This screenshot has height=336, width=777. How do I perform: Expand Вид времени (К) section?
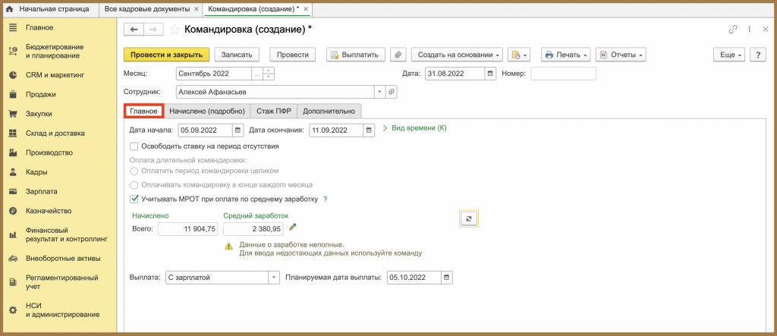coord(415,128)
